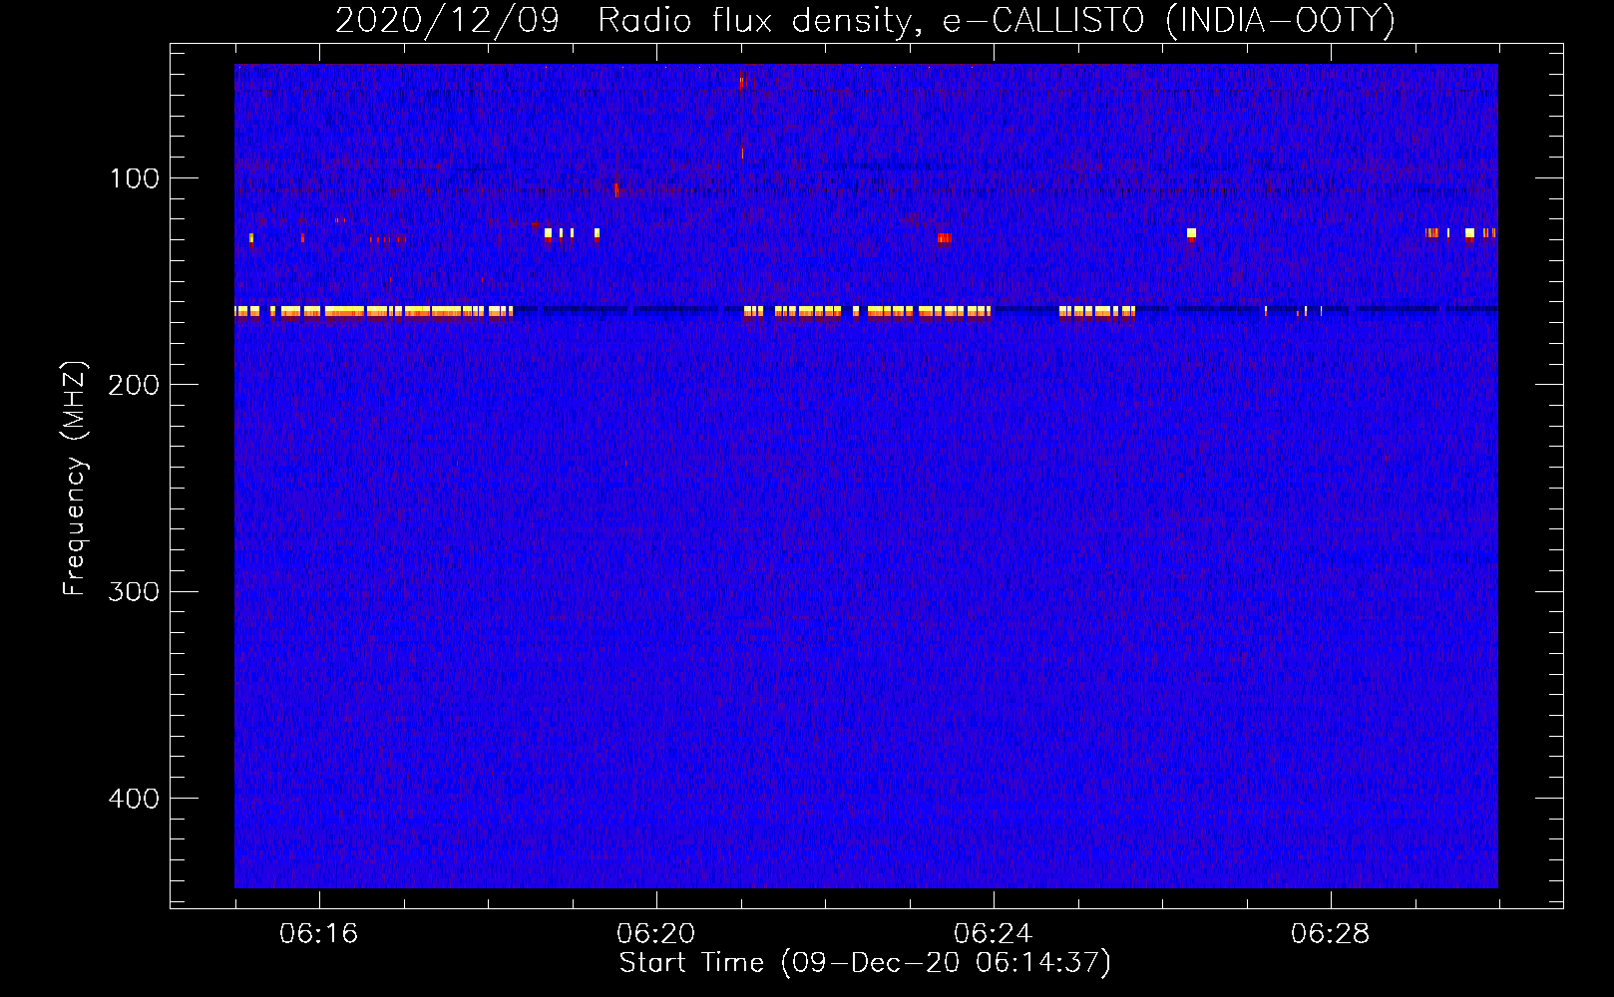Click the 300 frequency tick label

coord(134,592)
